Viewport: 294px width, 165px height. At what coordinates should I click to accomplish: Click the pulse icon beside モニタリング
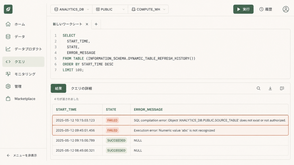coord(8,74)
